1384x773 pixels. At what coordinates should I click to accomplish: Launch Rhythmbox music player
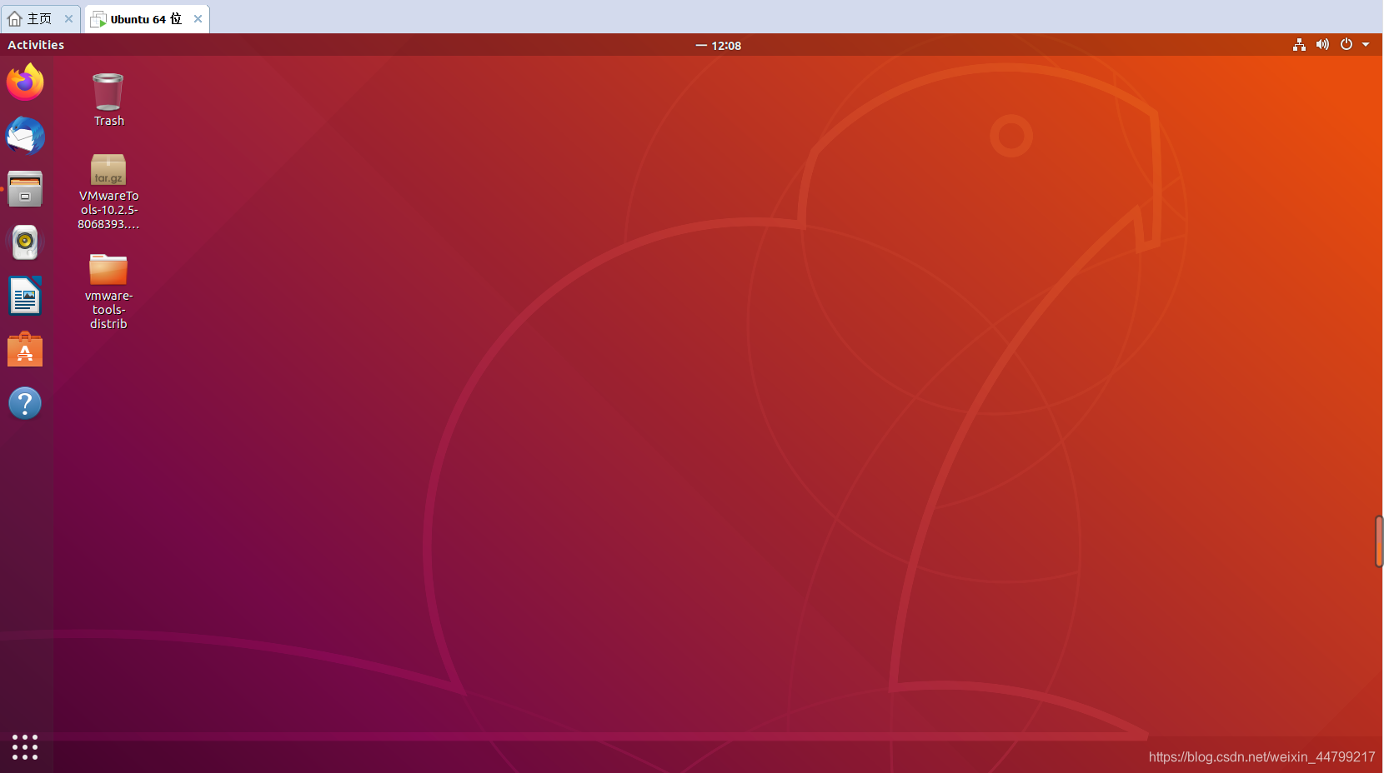(x=25, y=242)
